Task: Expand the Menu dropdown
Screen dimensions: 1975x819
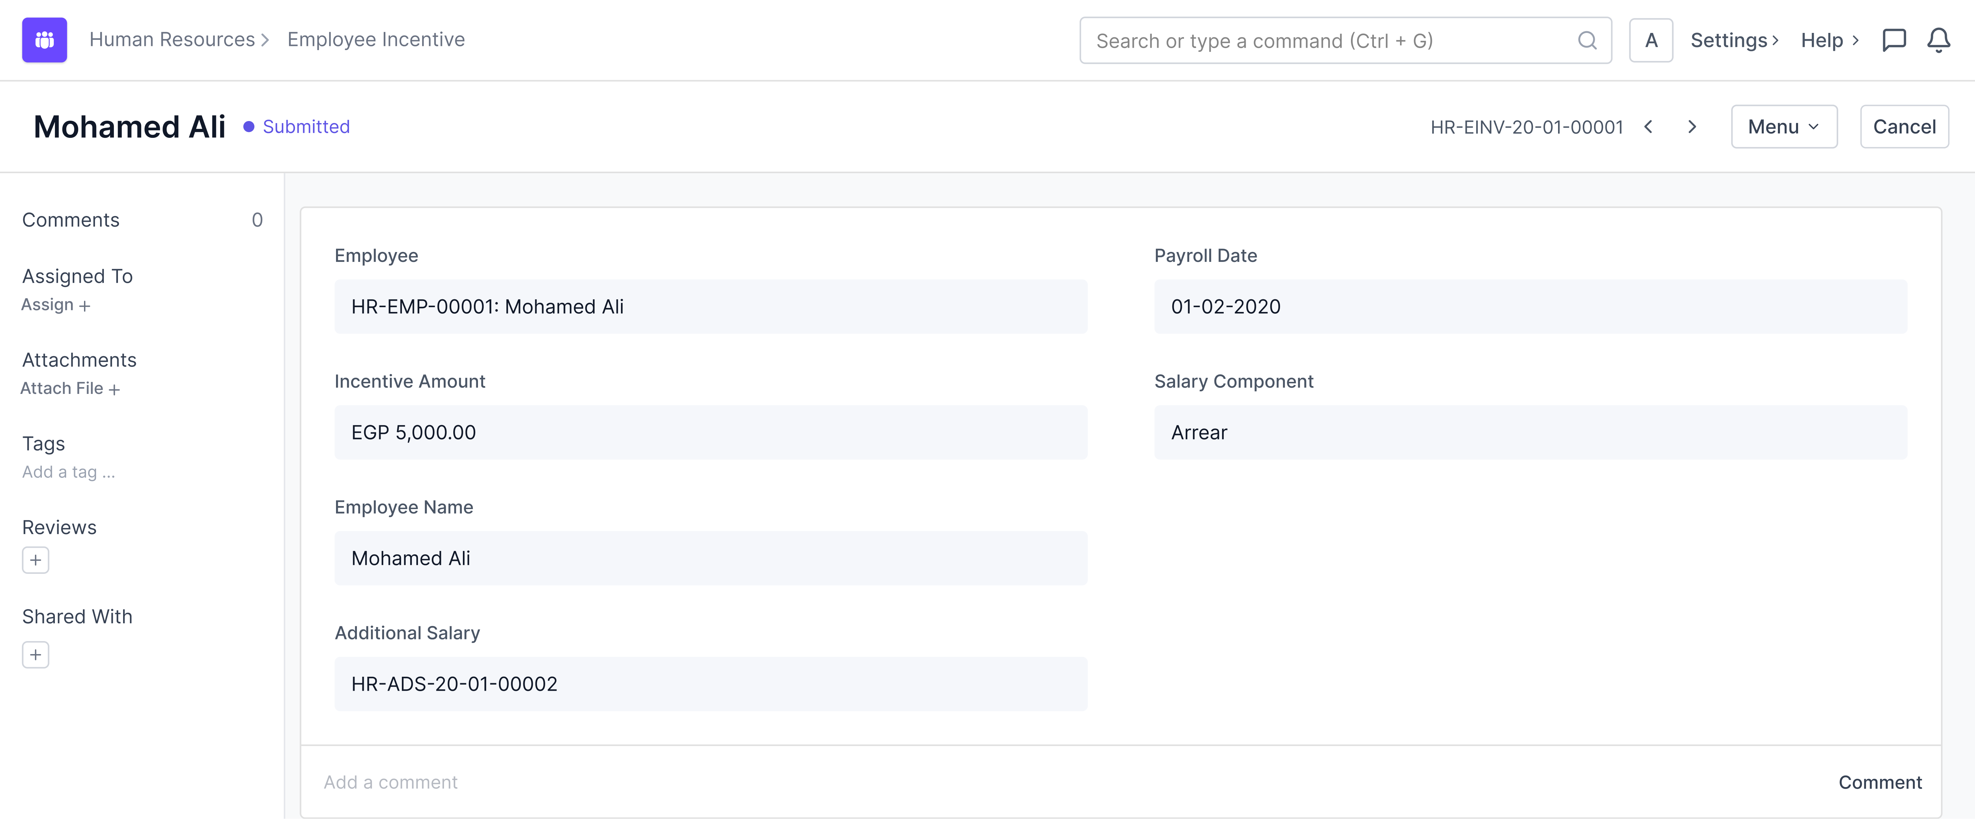Action: (x=1783, y=127)
